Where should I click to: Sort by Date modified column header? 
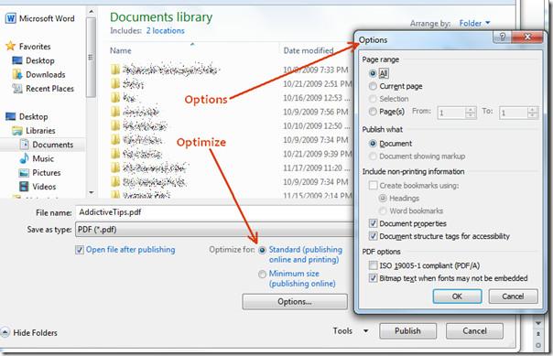309,50
